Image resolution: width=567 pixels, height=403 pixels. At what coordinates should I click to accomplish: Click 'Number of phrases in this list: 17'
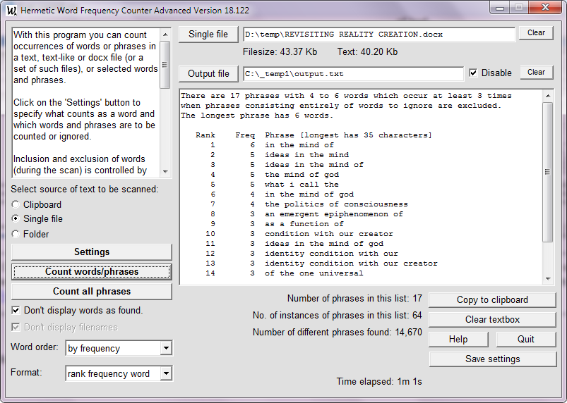point(354,298)
